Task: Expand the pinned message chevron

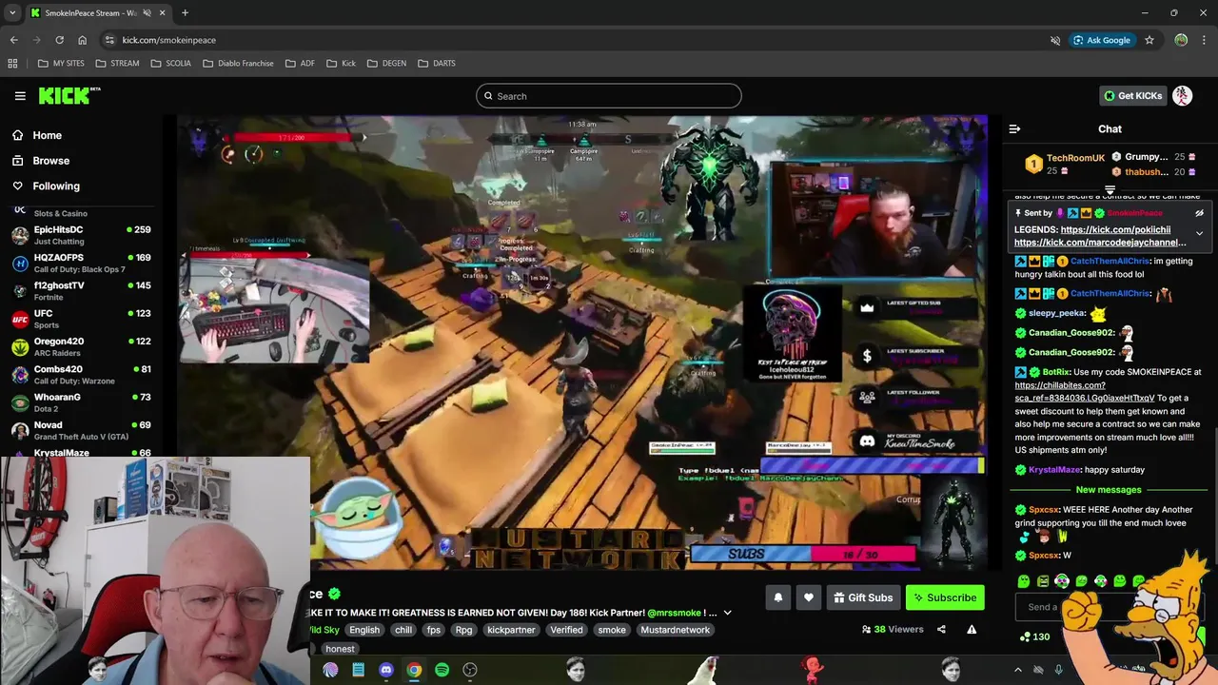Action: click(x=1199, y=233)
